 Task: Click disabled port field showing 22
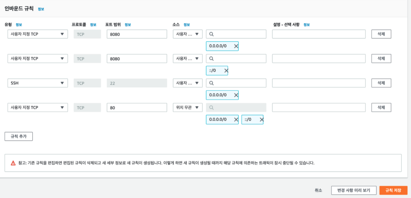[137, 83]
